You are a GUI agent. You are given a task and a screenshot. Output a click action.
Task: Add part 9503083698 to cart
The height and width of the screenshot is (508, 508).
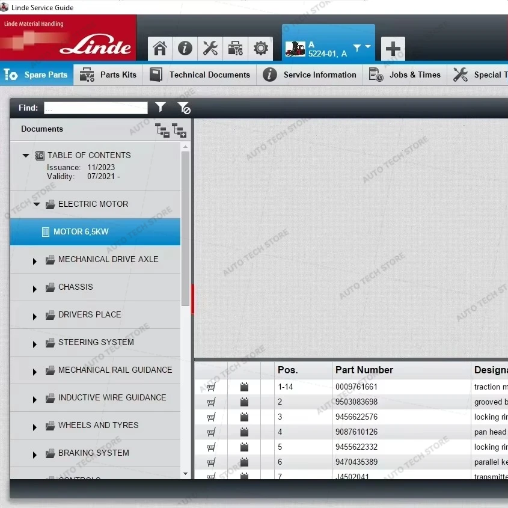pos(211,402)
